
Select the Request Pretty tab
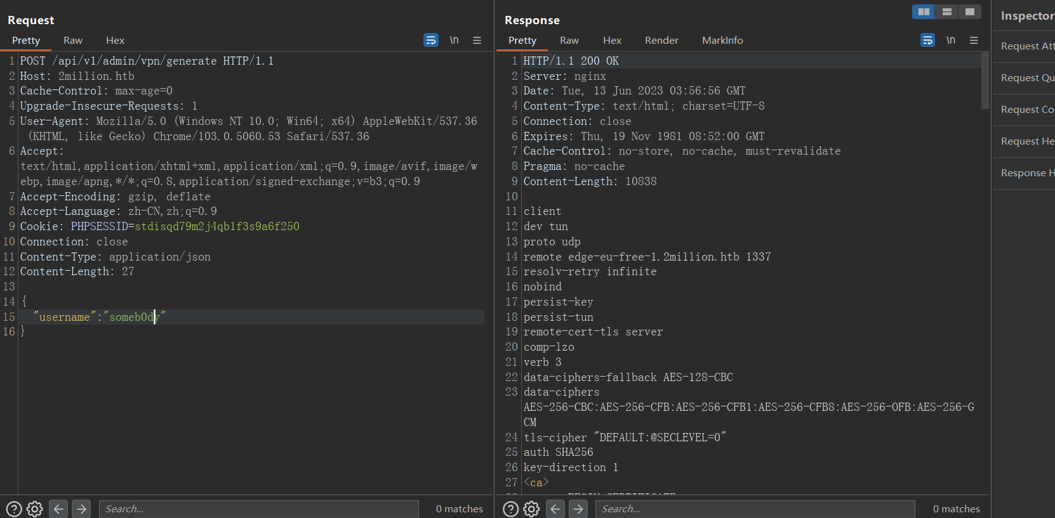(x=26, y=40)
